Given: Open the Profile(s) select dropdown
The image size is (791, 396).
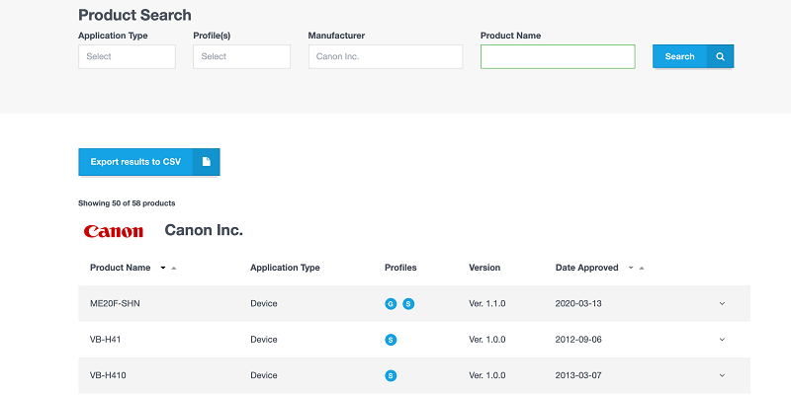Looking at the screenshot, I should click(x=241, y=56).
